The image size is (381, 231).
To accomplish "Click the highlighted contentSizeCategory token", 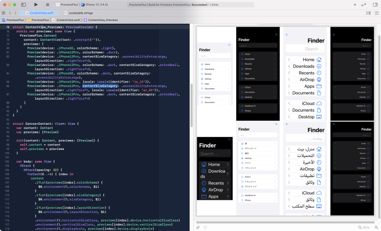I will click(100, 86).
